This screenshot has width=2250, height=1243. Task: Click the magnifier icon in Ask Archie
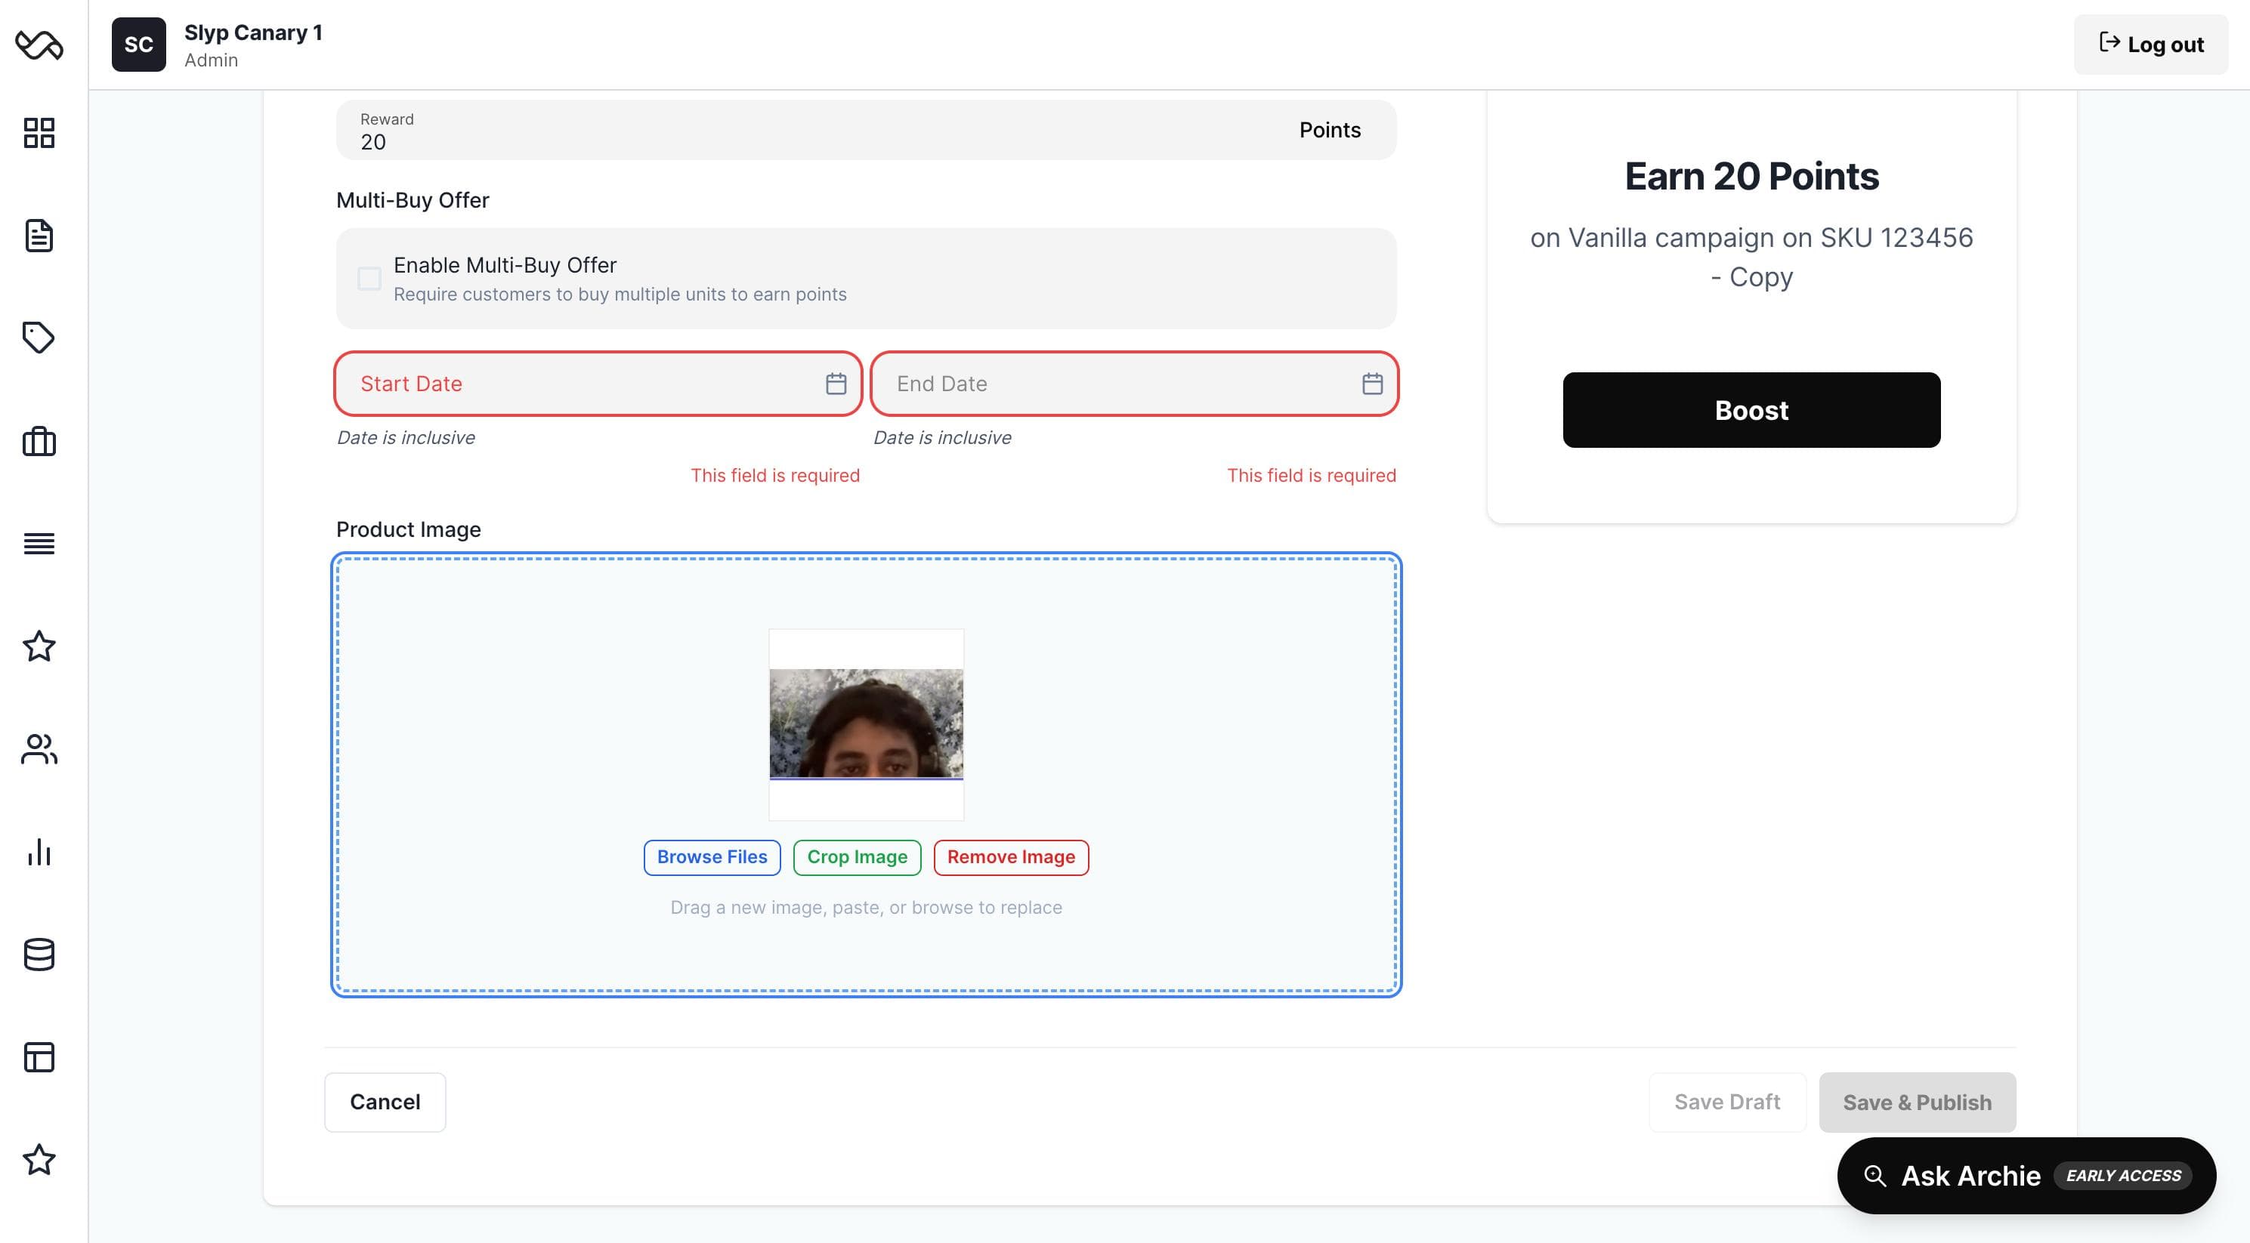click(x=1874, y=1176)
